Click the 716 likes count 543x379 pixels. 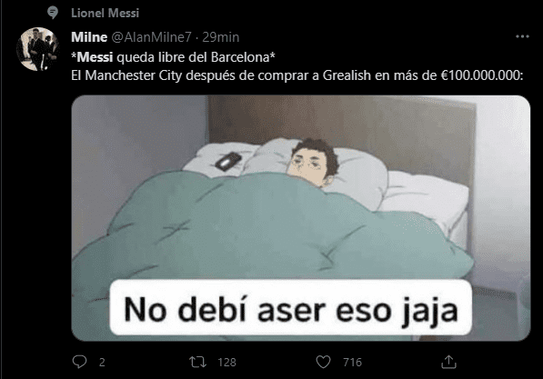352,363
